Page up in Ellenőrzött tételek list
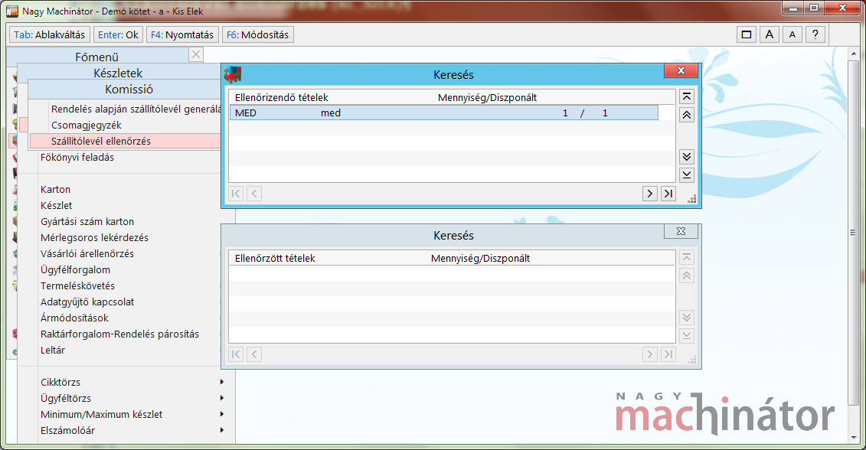 [x=687, y=276]
